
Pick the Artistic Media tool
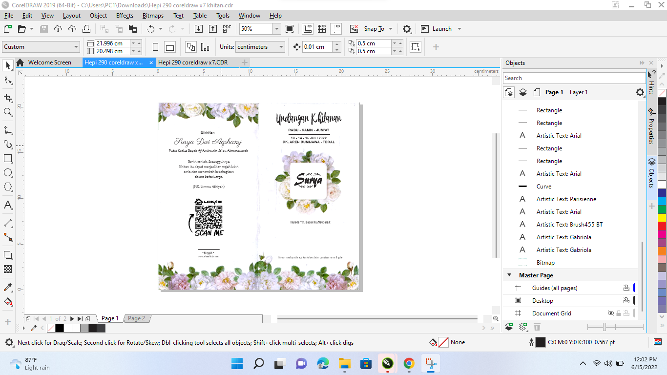[x=8, y=145]
